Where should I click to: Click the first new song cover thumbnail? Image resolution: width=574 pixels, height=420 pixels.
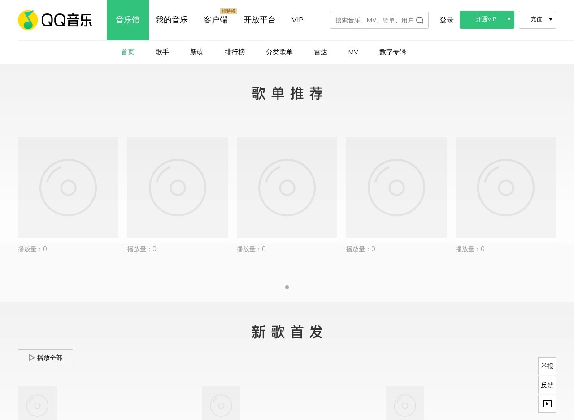tap(37, 403)
